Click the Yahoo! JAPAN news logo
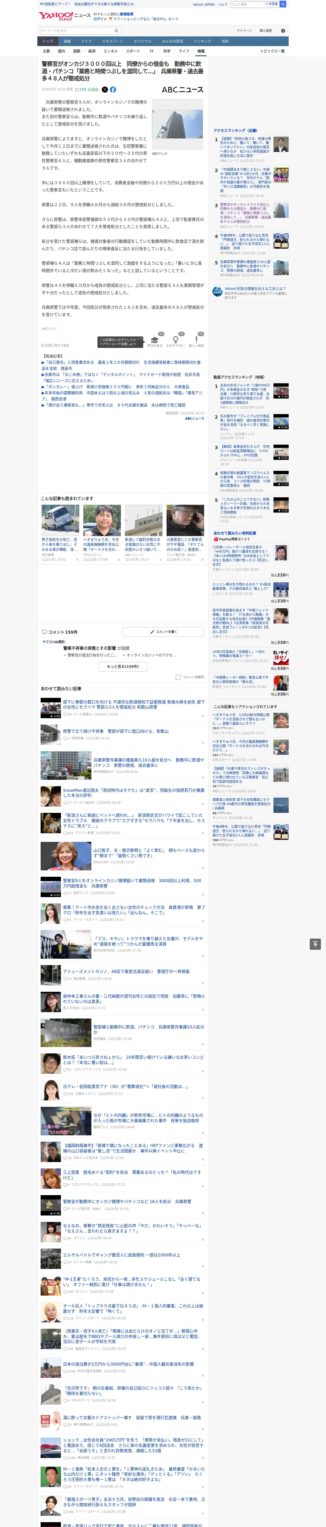 click(x=64, y=16)
